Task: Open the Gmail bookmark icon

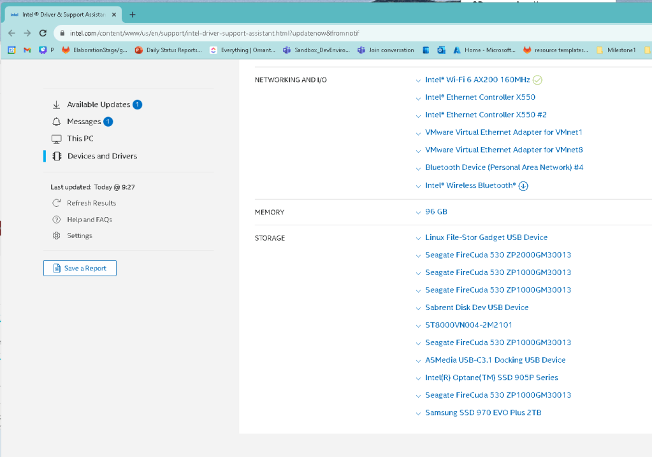Action: click(27, 50)
